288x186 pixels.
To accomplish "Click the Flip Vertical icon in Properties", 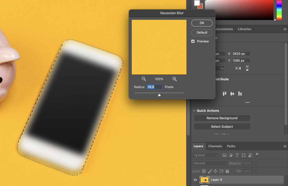I will coord(247,68).
